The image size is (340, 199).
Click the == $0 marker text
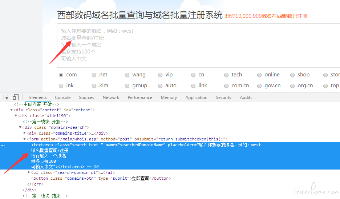[93, 167]
